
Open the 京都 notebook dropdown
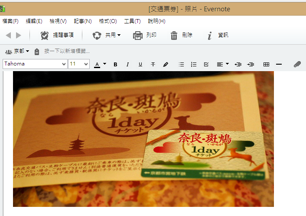[22, 51]
